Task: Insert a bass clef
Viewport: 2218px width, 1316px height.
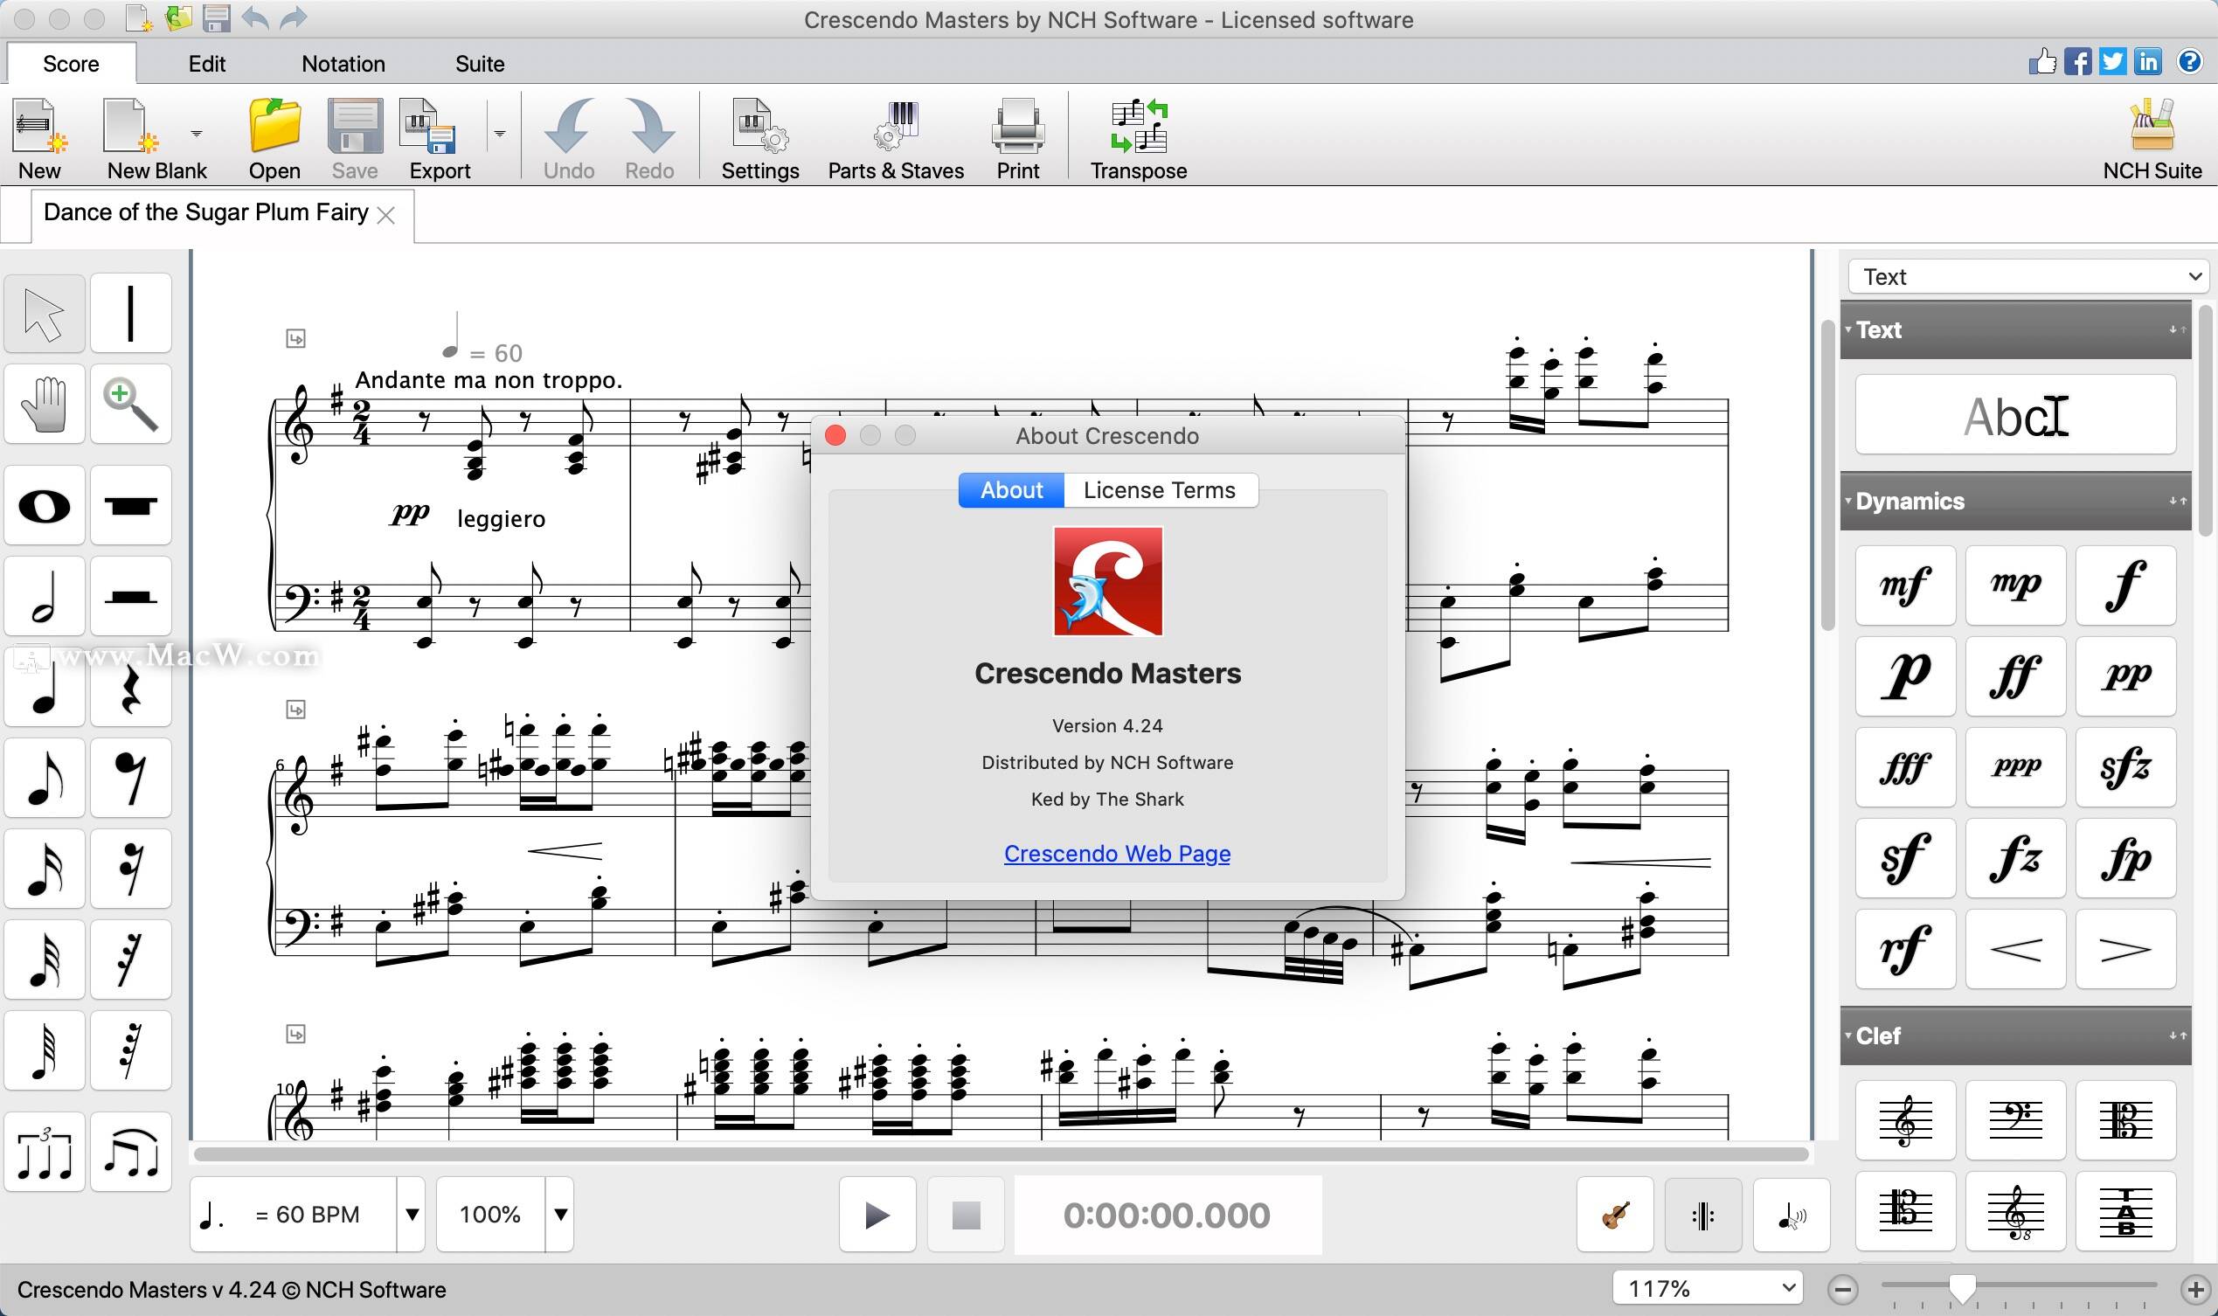Action: pos(2015,1120)
